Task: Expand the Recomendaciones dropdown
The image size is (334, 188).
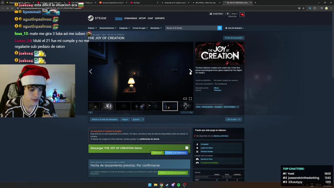Action: pos(108,28)
